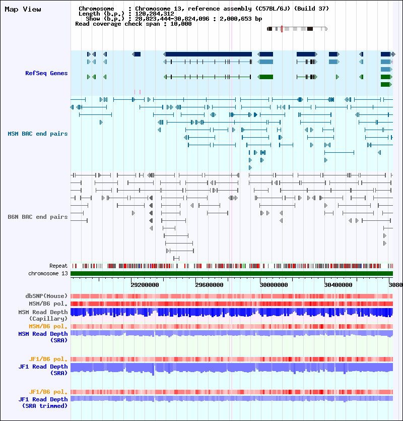The height and width of the screenshot is (421, 403).
Task: Open the RefSeq Genes track label
Action: [46, 73]
